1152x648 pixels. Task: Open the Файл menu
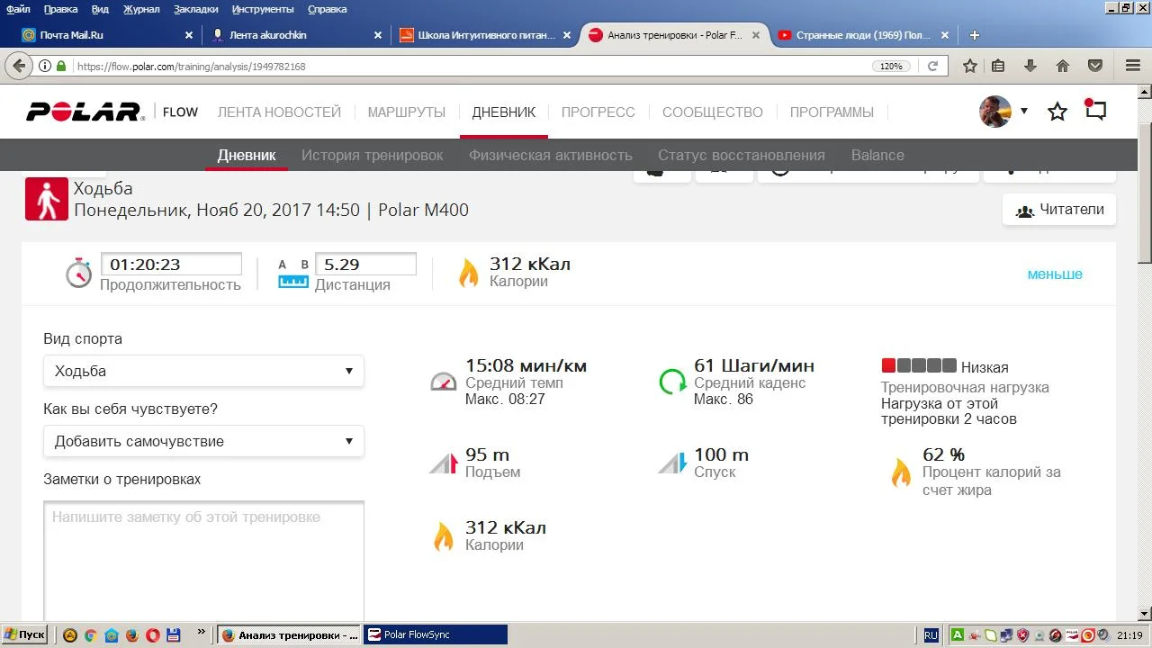[18, 9]
